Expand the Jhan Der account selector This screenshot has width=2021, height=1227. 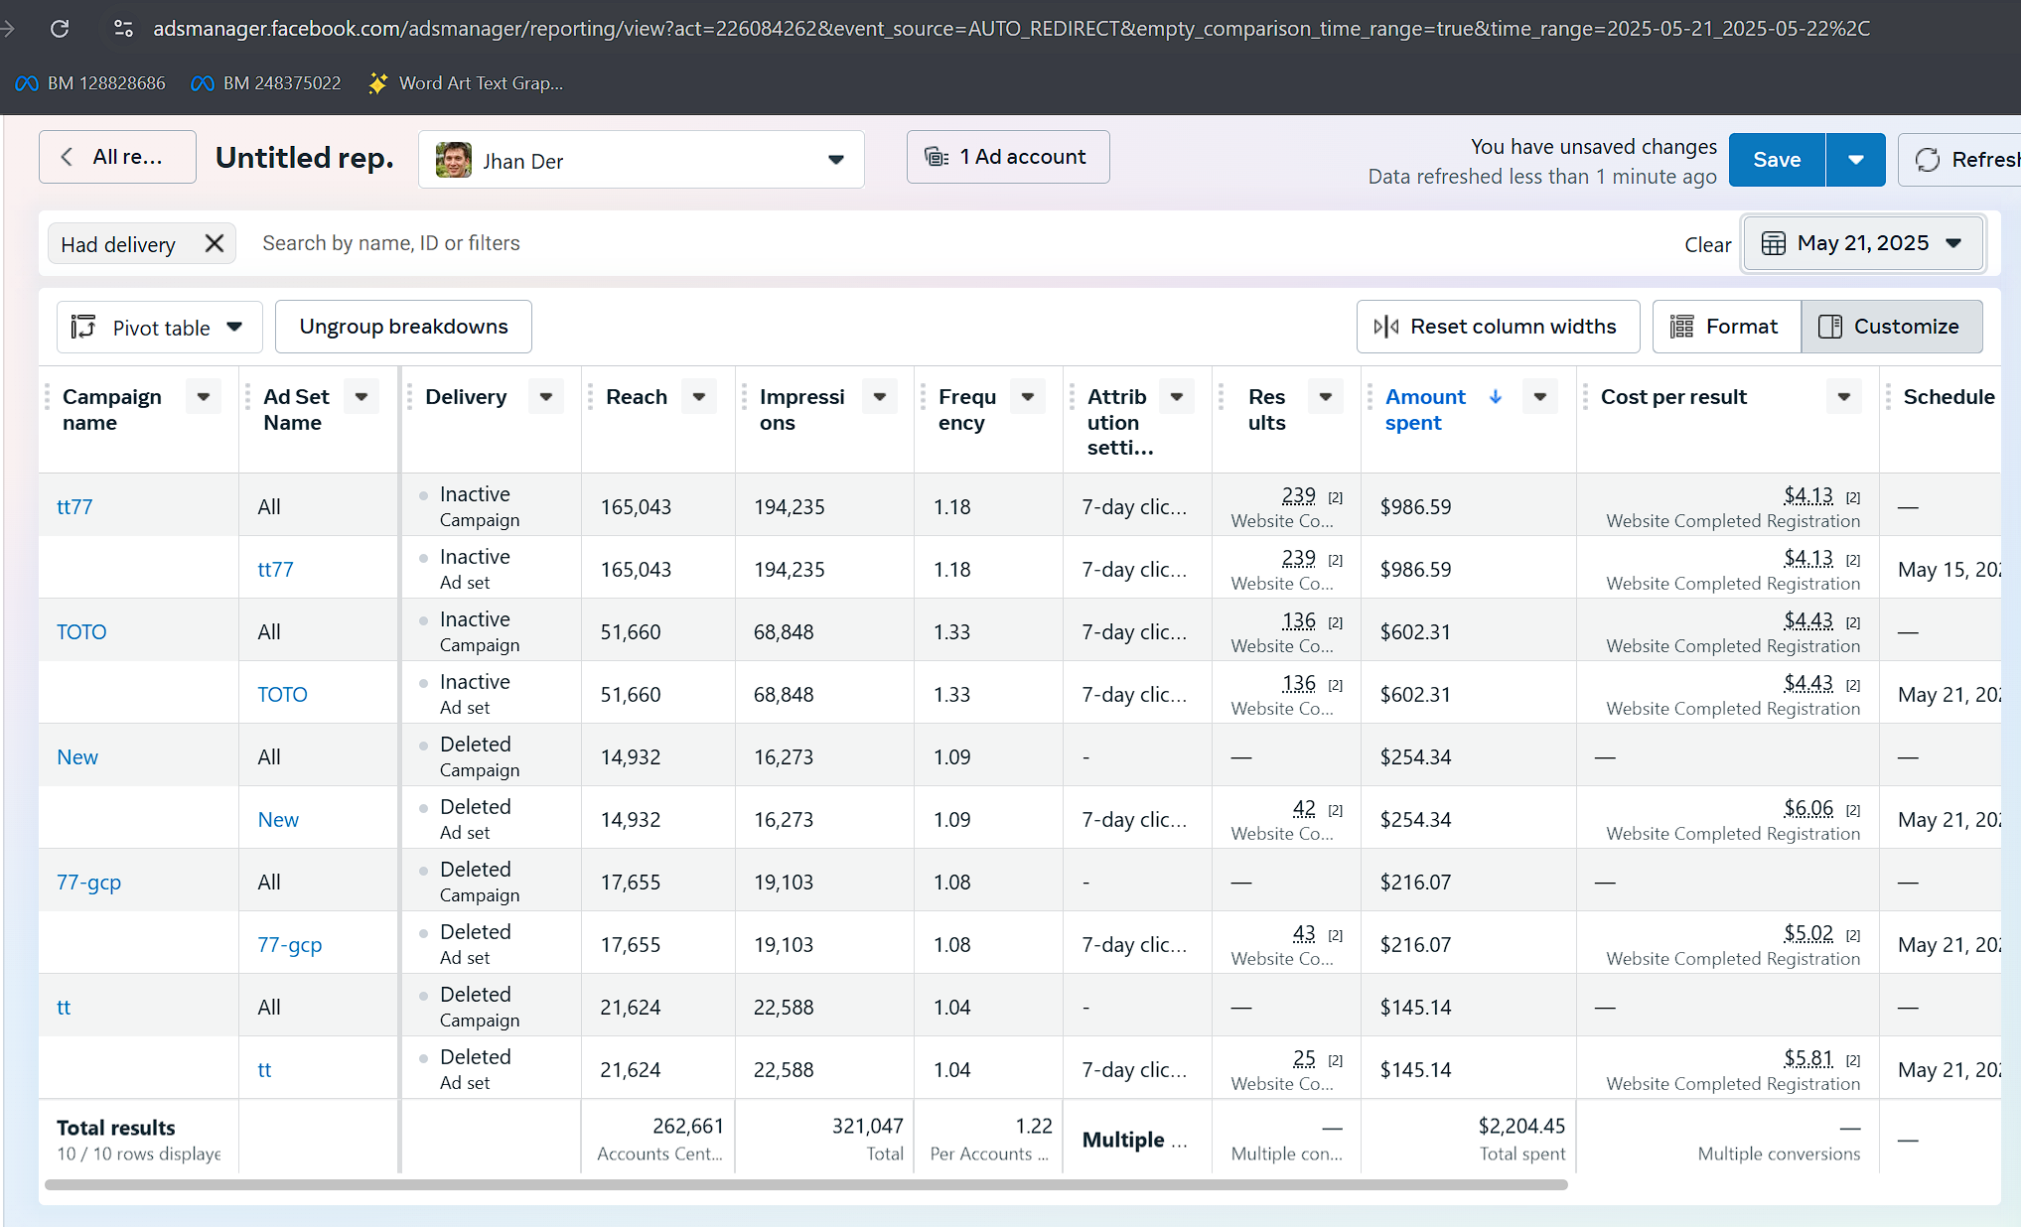(835, 160)
